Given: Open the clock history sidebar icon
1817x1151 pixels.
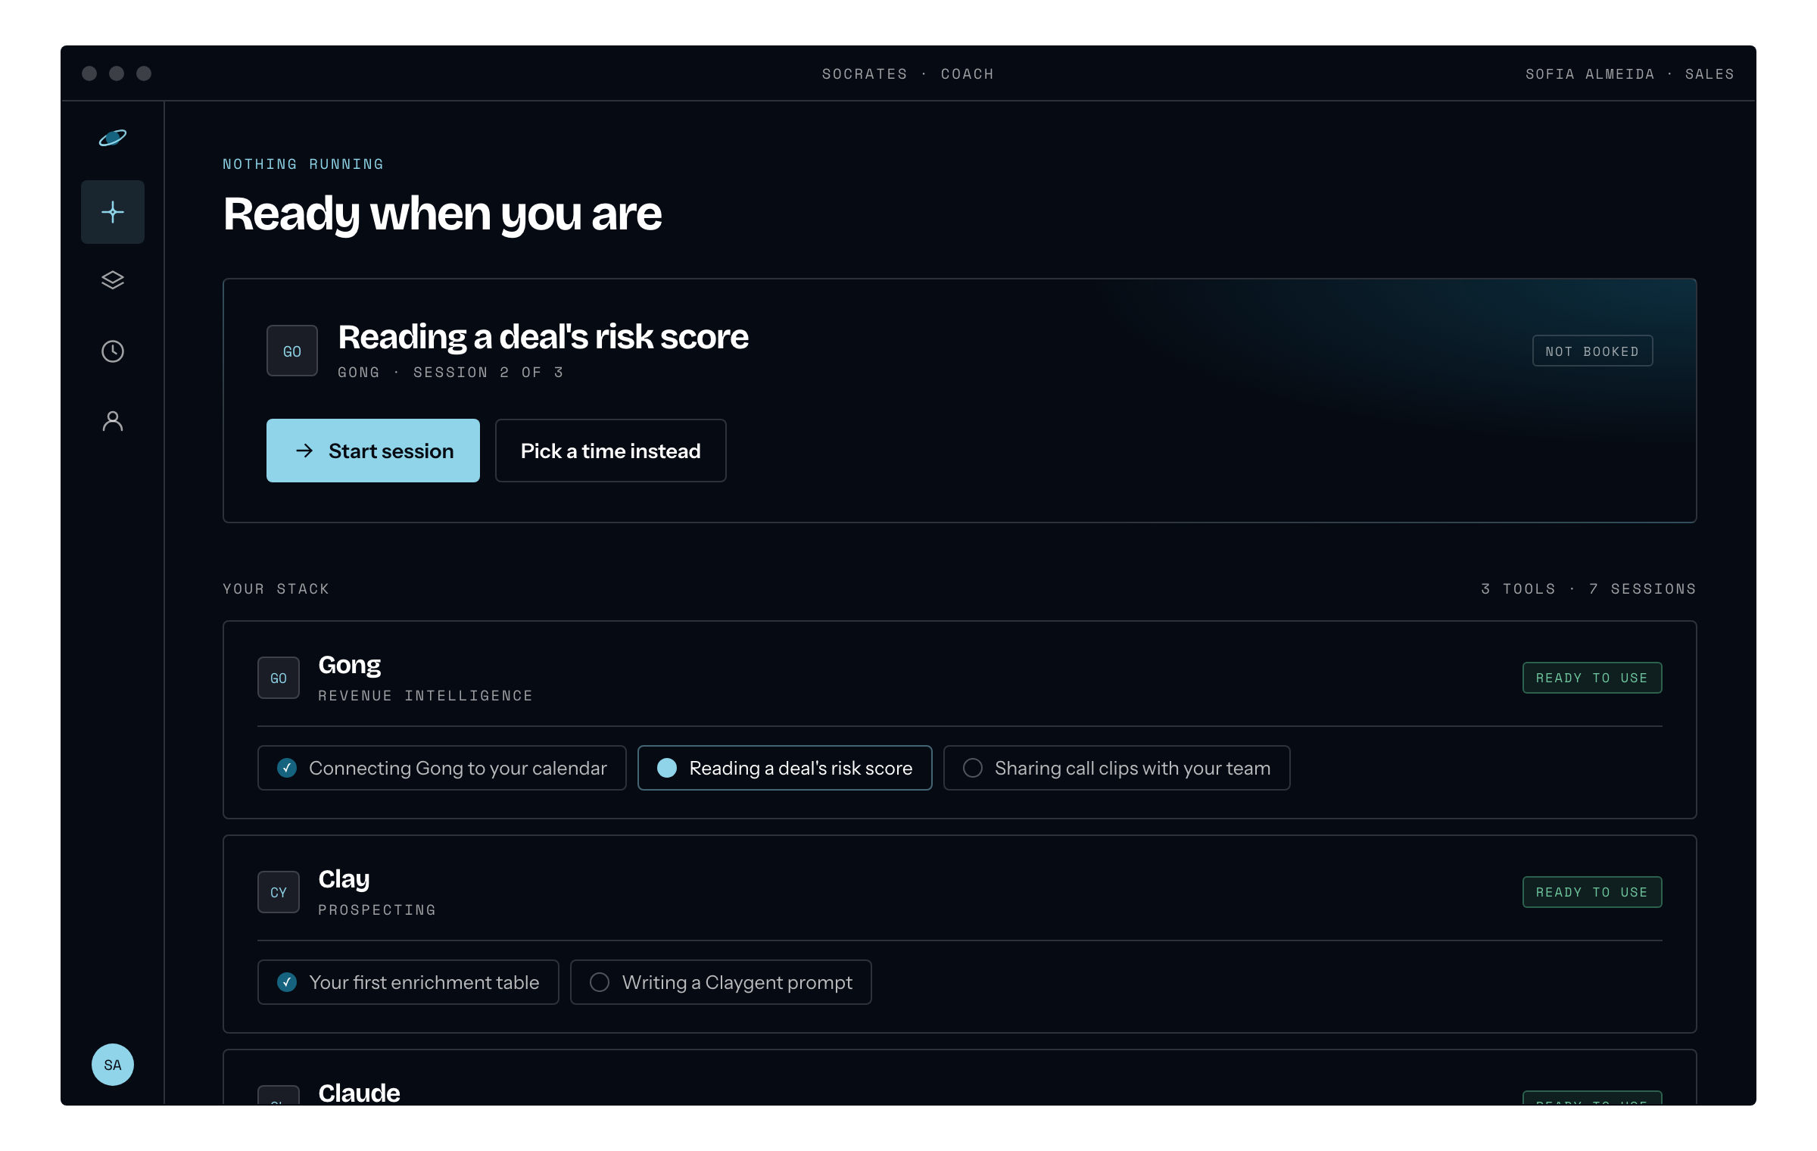Looking at the screenshot, I should click(x=113, y=351).
